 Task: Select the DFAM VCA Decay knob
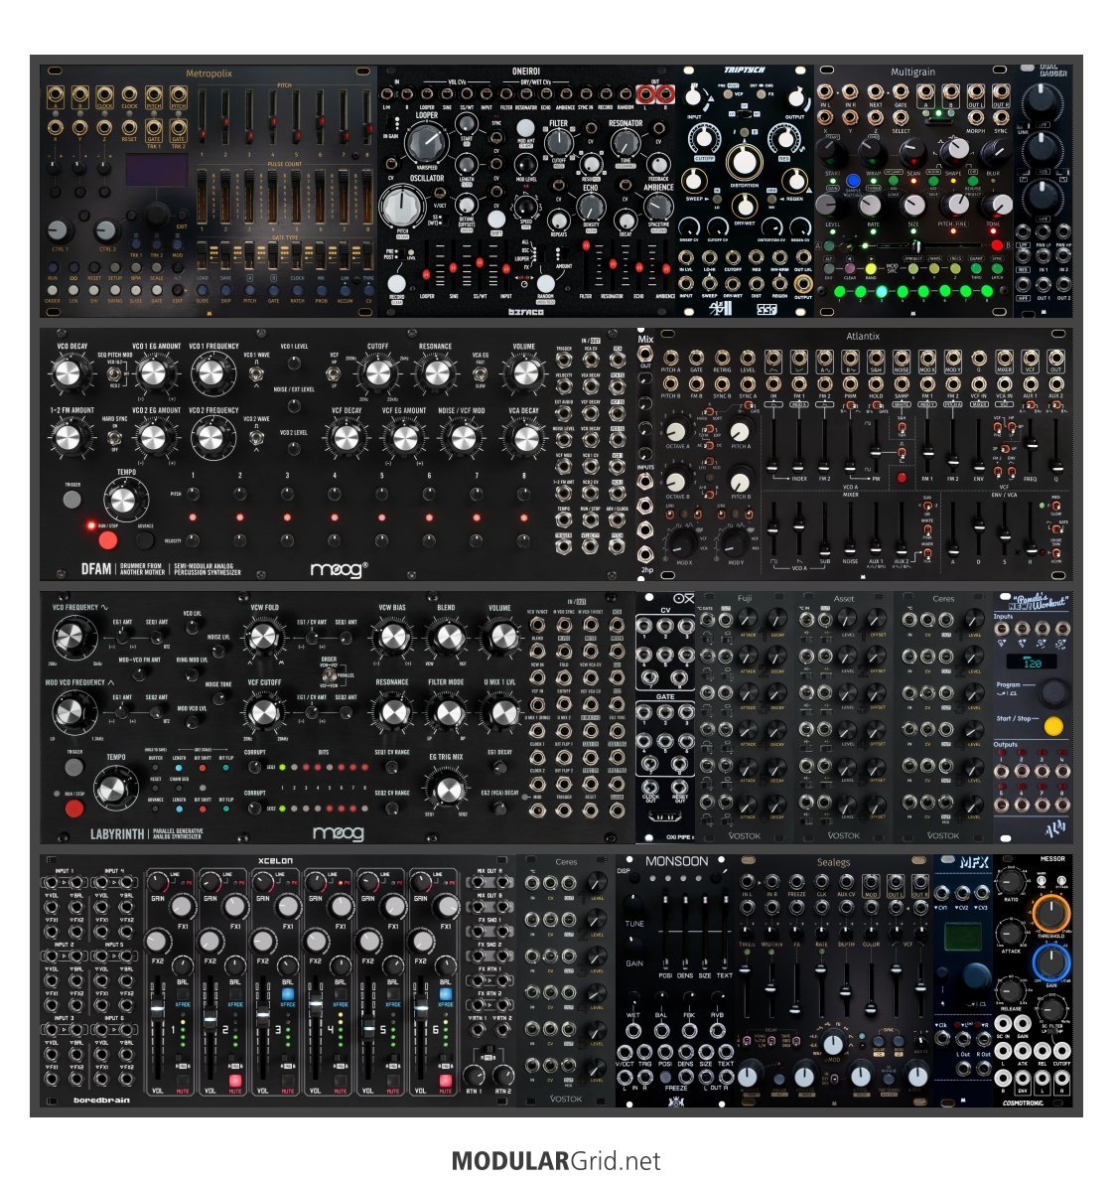(525, 438)
